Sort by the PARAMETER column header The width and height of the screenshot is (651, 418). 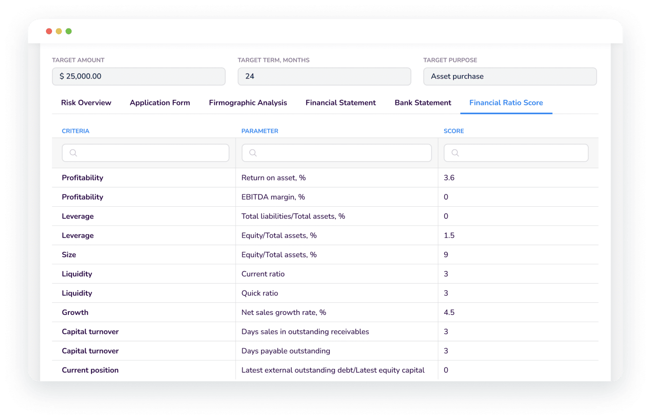(x=260, y=131)
